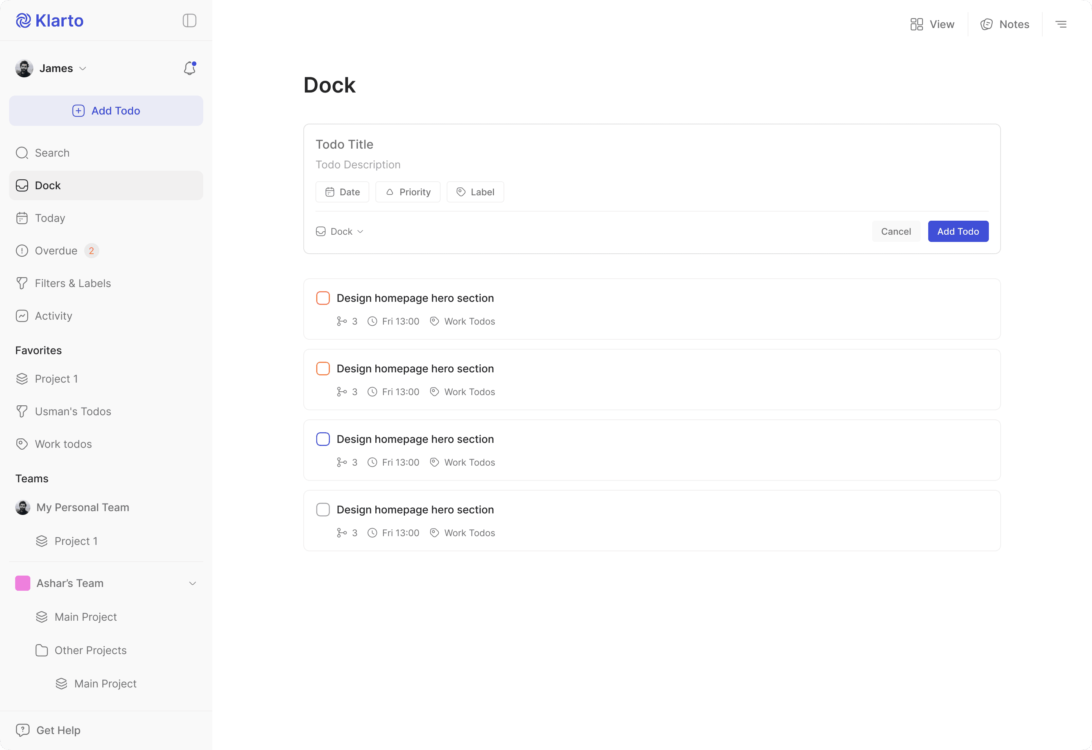Click the calendar icon on Date chip
Image resolution: width=1092 pixels, height=750 pixels.
coord(329,192)
